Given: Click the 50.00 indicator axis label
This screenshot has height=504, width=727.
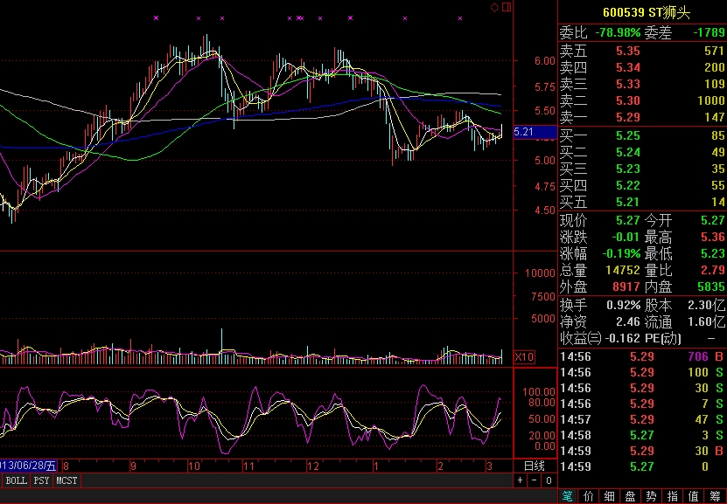Looking at the screenshot, I should click(542, 419).
